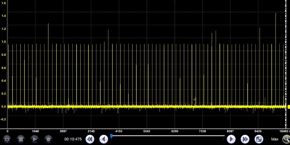This screenshot has height=145, width=290.
Task: Click the camera snapshot icon
Action: pyautogui.click(x=6, y=139)
